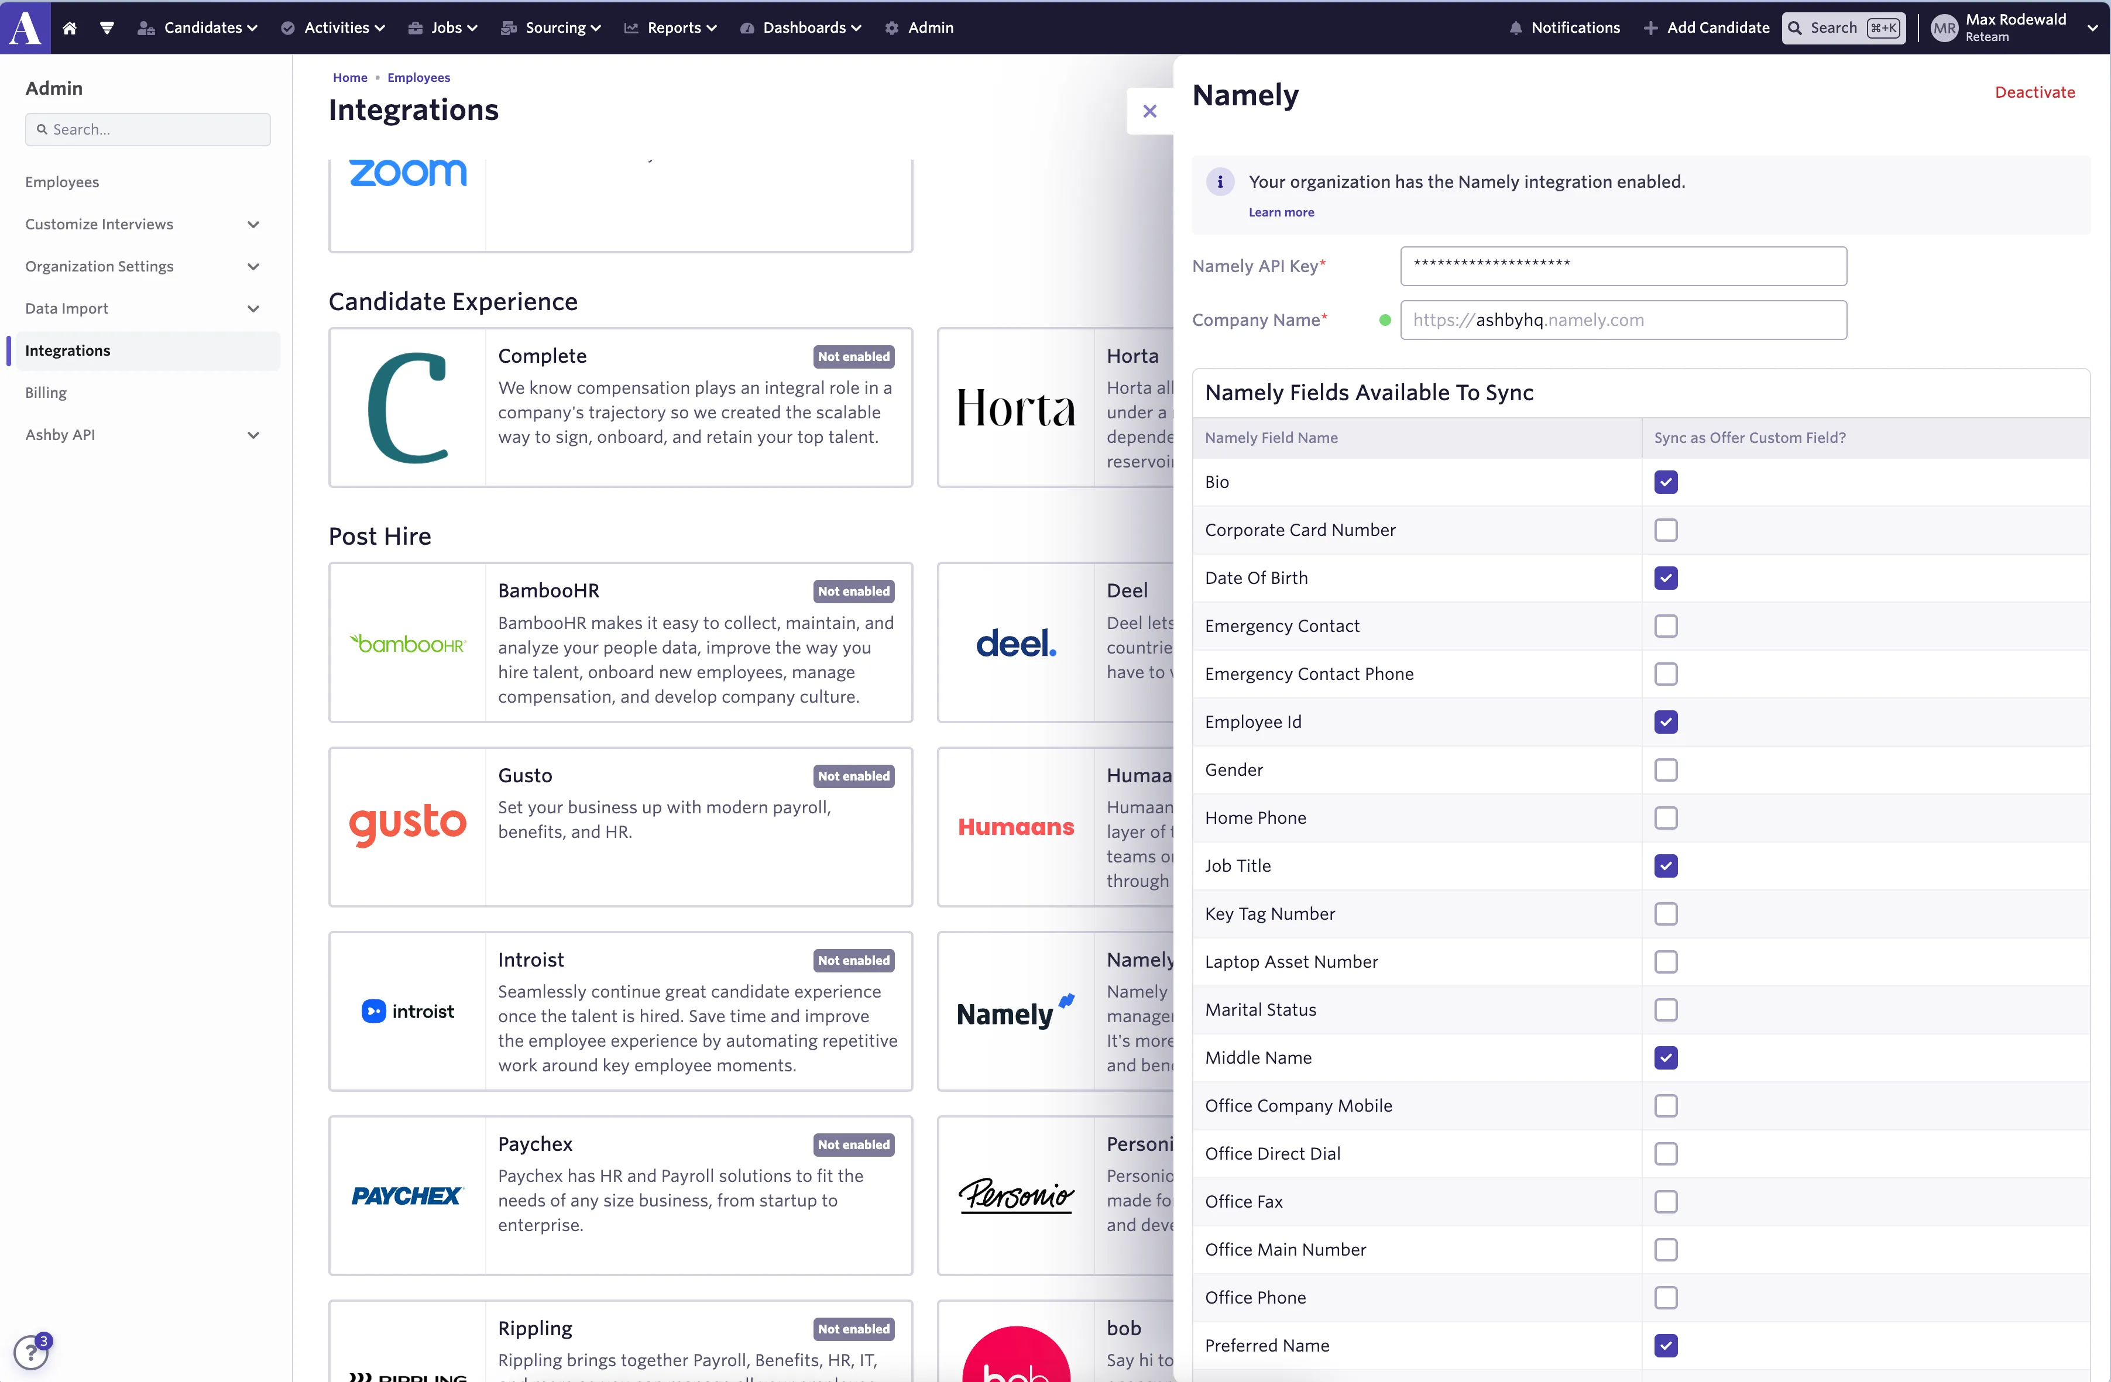Click the Namely API Key field
The image size is (2111, 1382).
tap(1623, 266)
